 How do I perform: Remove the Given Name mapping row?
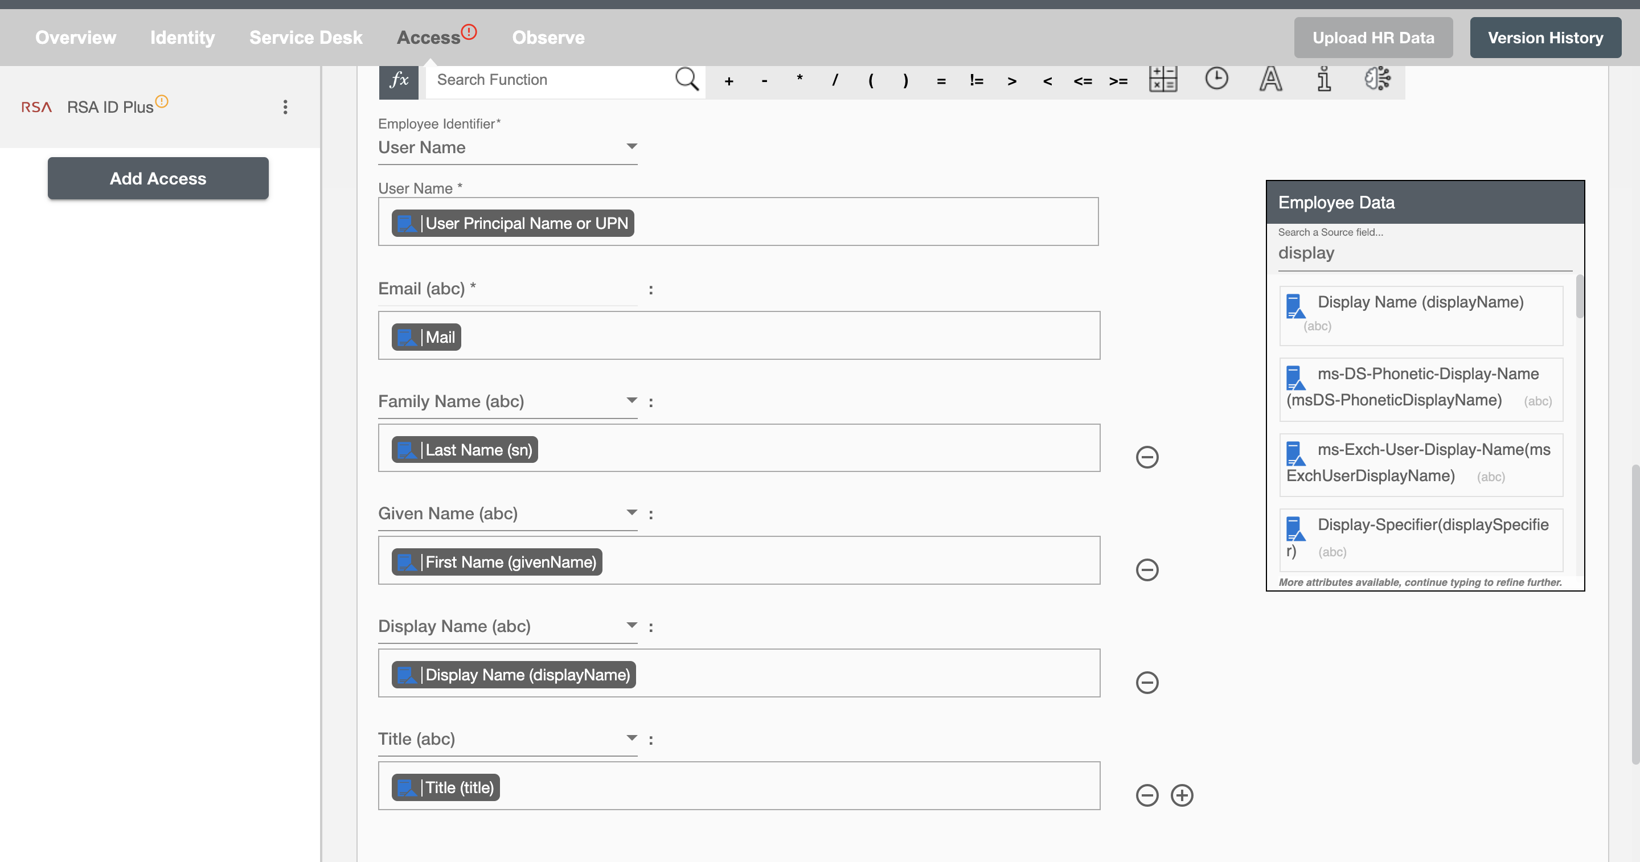pyautogui.click(x=1147, y=570)
